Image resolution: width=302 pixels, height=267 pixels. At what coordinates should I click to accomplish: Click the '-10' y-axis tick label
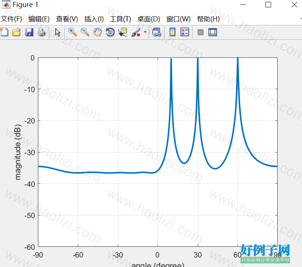point(29,89)
